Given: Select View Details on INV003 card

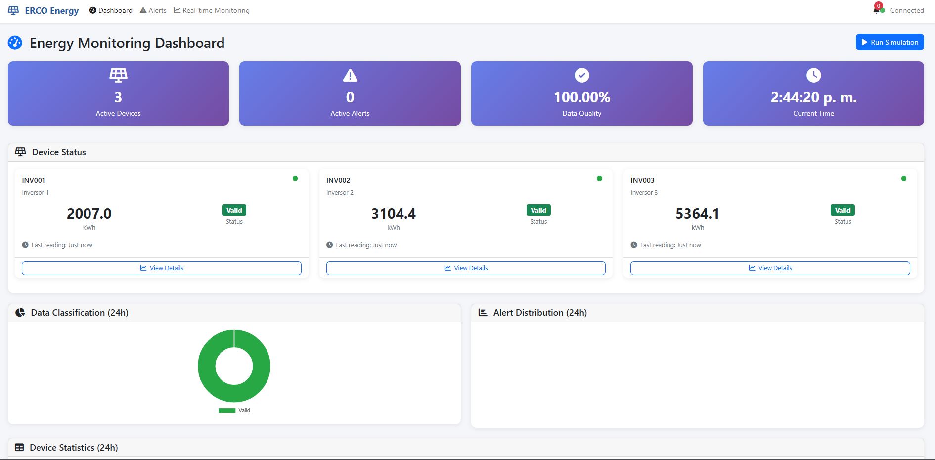Looking at the screenshot, I should click(770, 268).
